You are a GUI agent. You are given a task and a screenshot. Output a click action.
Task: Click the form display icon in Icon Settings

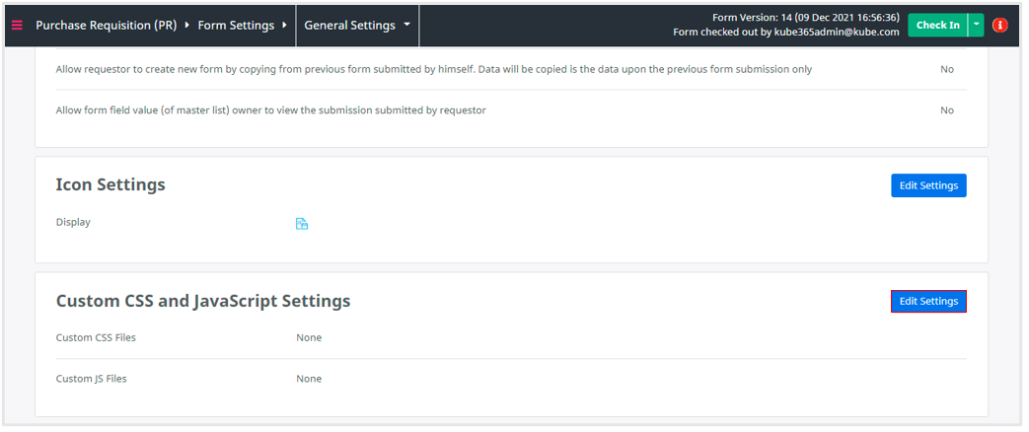(x=302, y=224)
